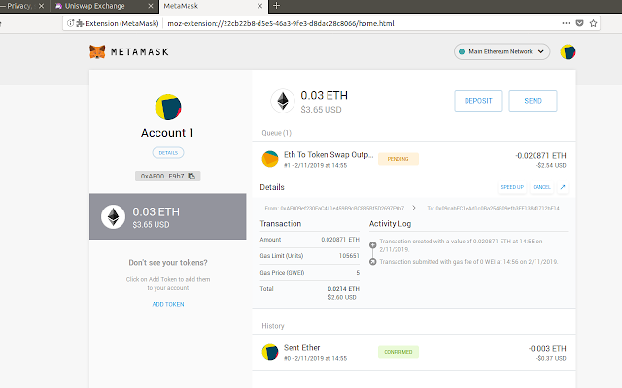This screenshot has width=622, height=388.
Task: Expand the Sent Ether history entry
Action: tap(414, 352)
